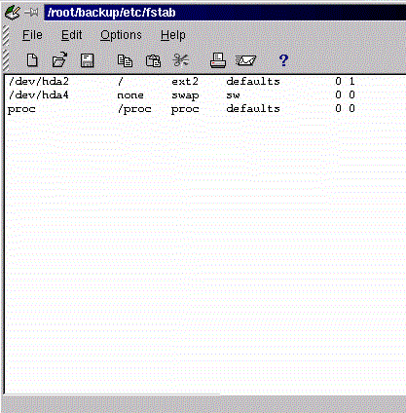The width and height of the screenshot is (406, 413).
Task: Save the file using the floppy disk icon
Action: (87, 60)
